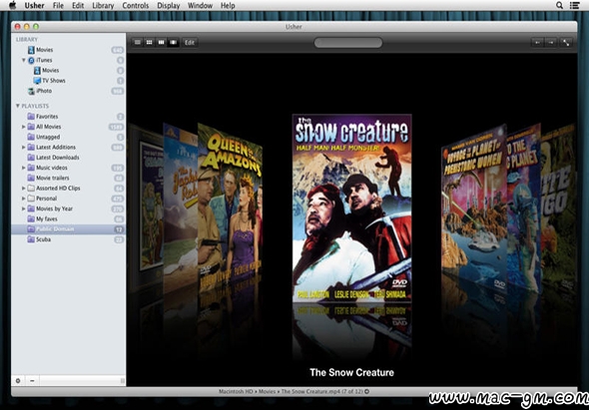Click 'Macintosh HD' in status bar path
This screenshot has height=410, width=589.
point(236,391)
